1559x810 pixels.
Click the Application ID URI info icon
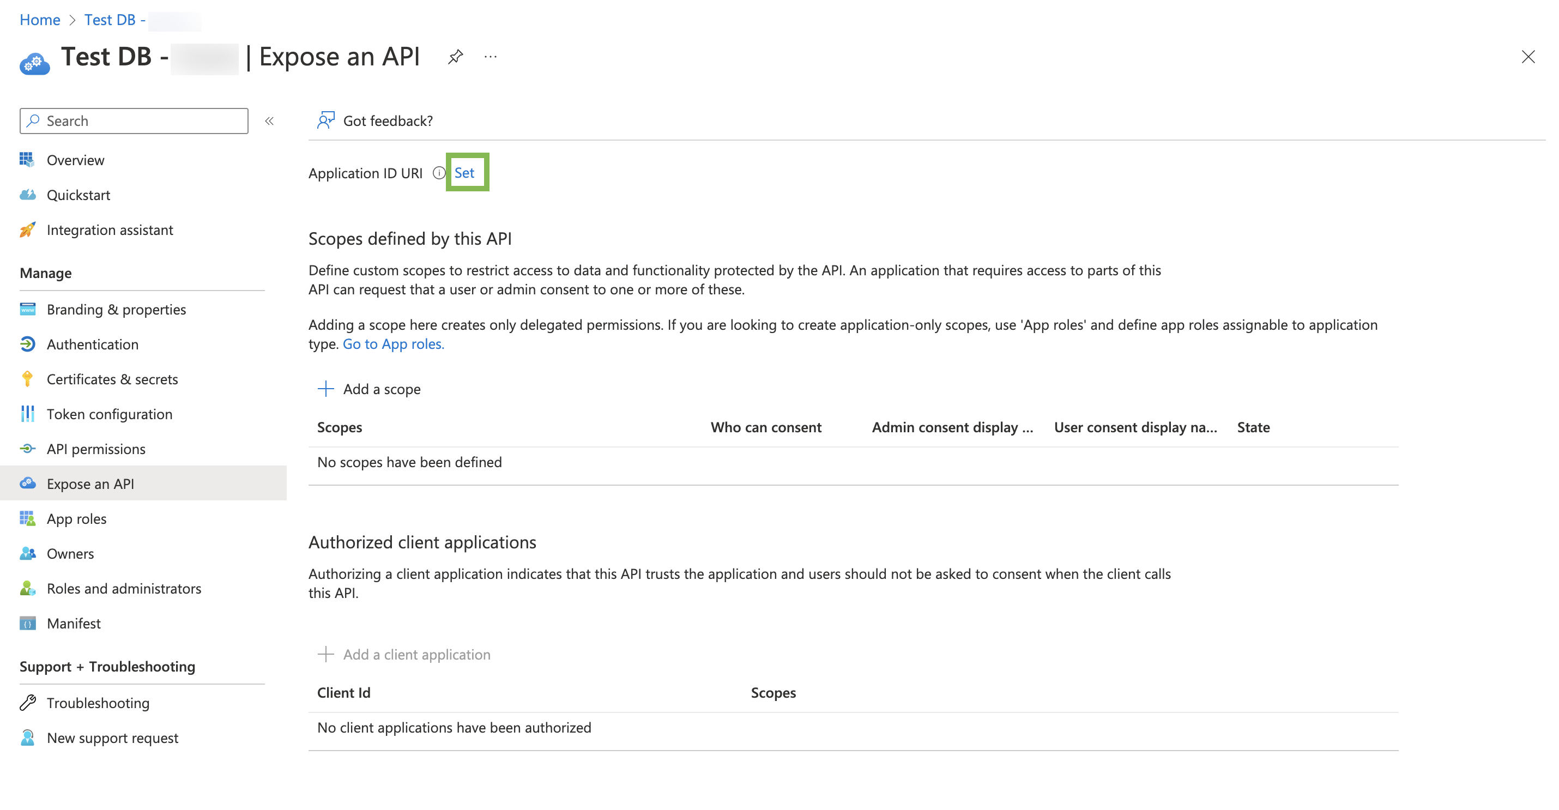click(x=439, y=173)
